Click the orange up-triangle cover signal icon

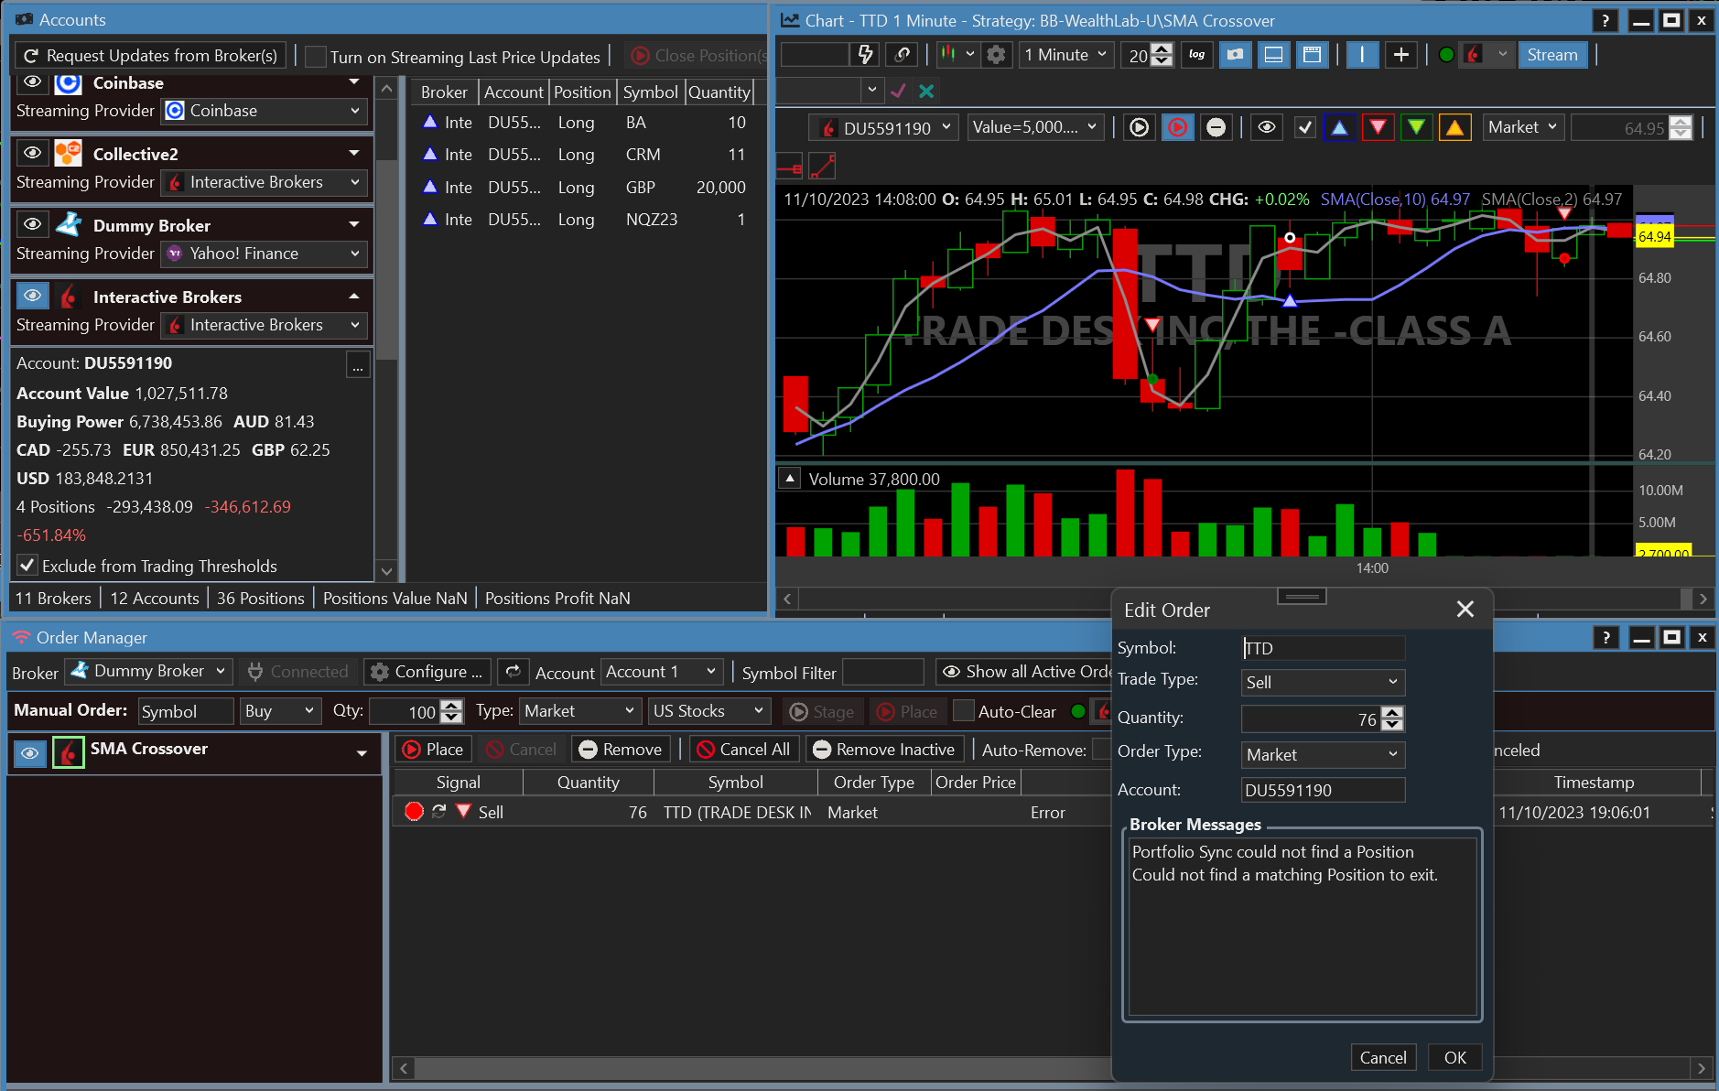coord(1454,127)
